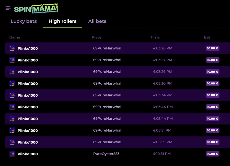230x166 pixels.
Task: Click the SpinMama logo
Action: 36,8
